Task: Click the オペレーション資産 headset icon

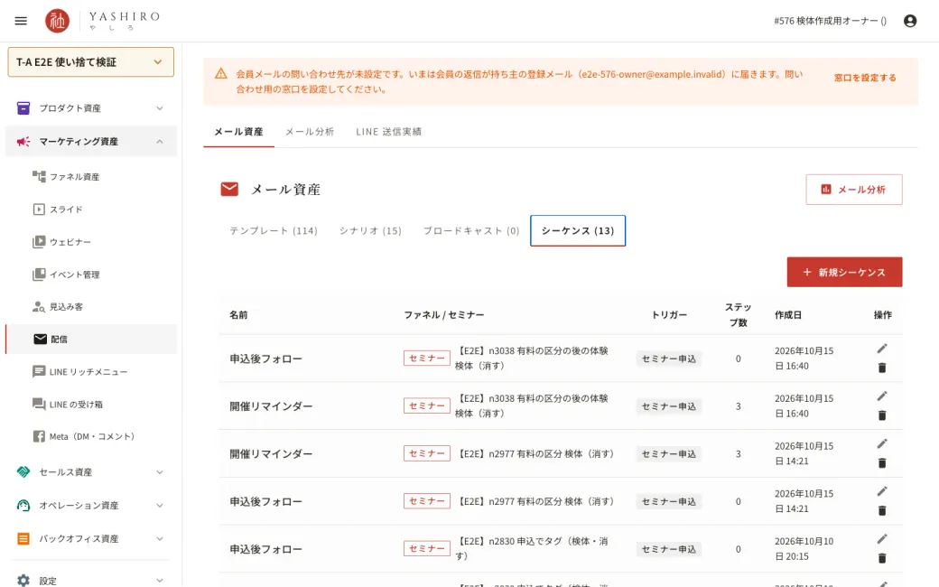Action: (23, 506)
